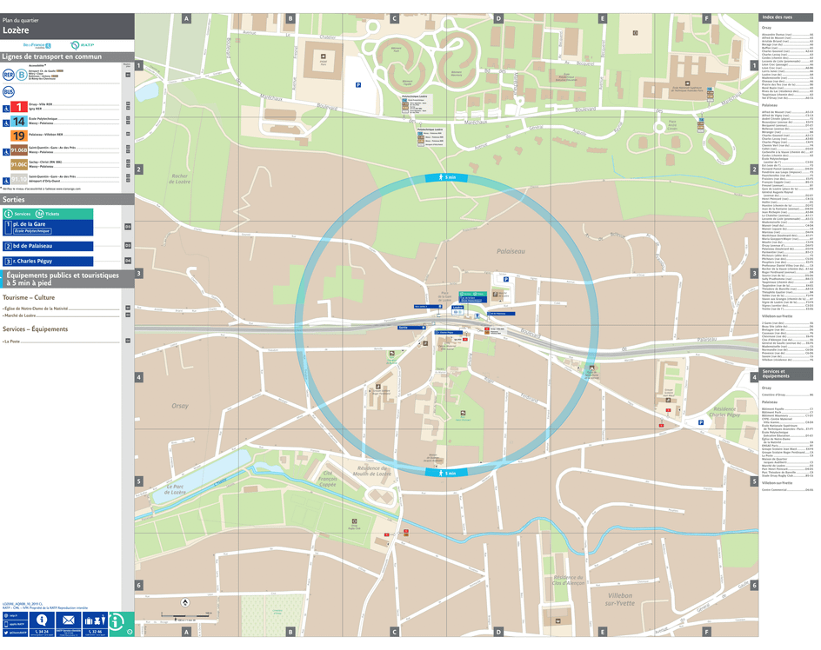Click the RATP Service Clientèle envelope icon
The image size is (821, 650).
68,620
